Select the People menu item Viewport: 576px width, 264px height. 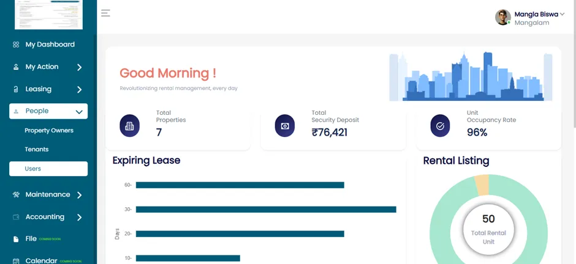click(x=48, y=111)
